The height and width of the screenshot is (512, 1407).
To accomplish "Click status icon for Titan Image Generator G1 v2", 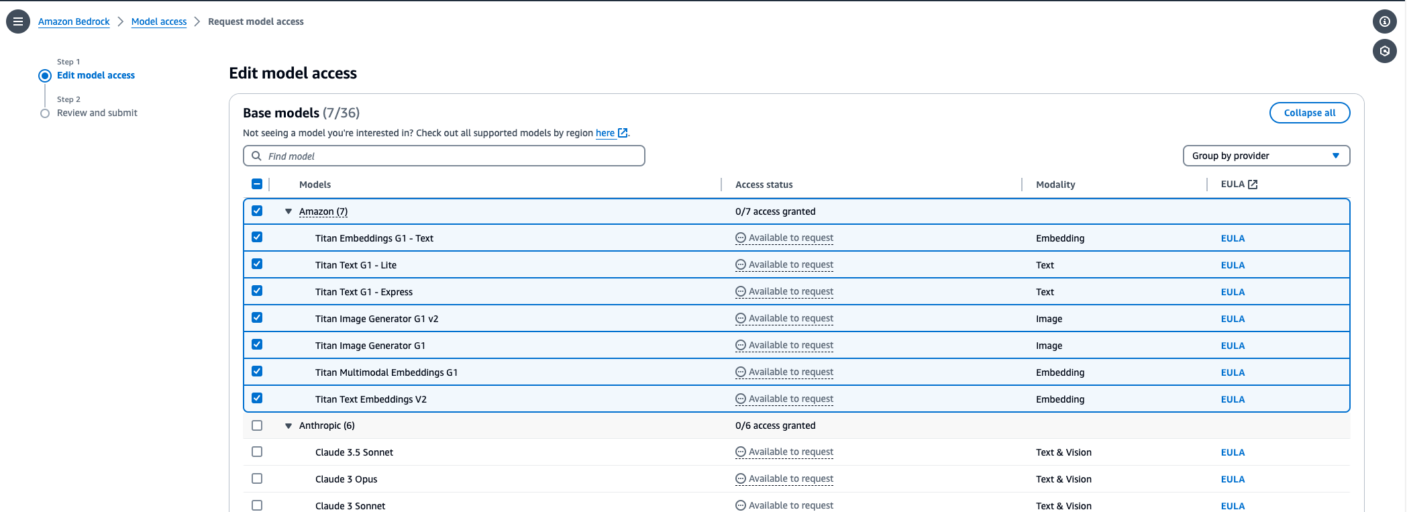I will point(741,318).
